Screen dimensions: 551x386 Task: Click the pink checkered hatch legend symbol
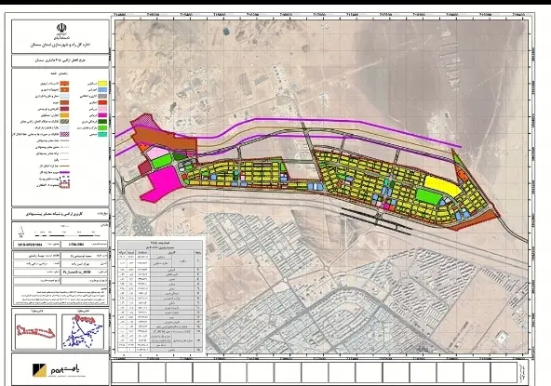tap(64, 134)
